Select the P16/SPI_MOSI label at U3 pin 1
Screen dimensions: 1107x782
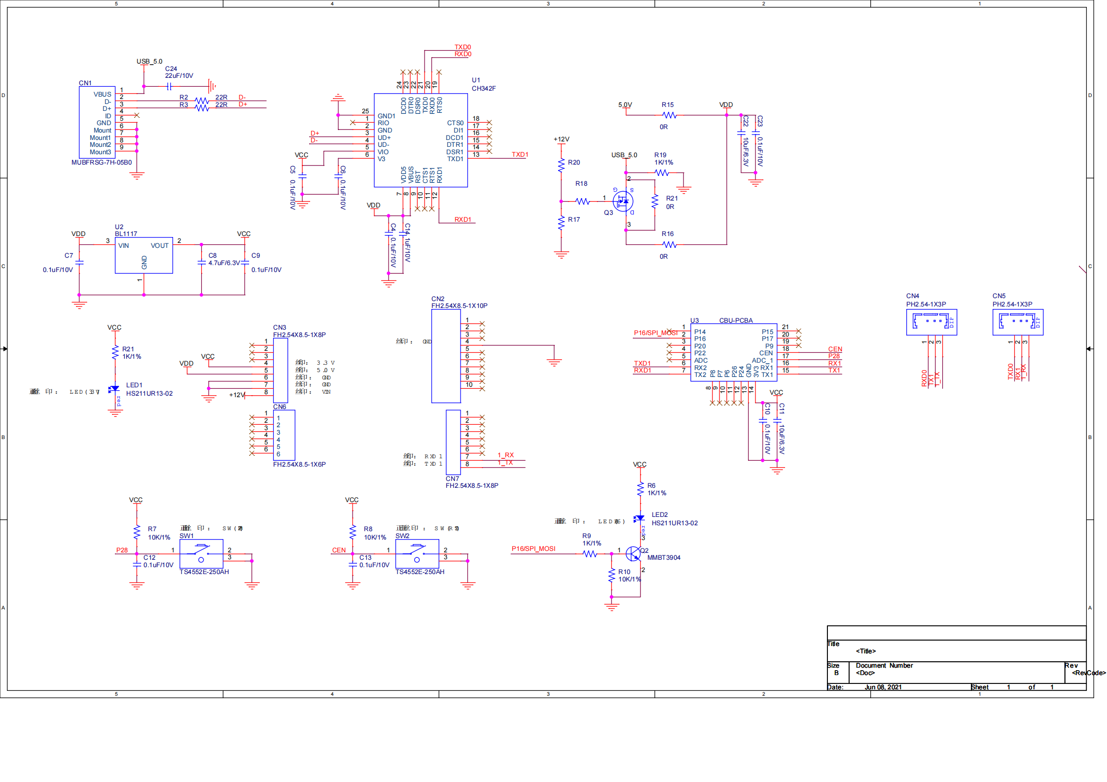point(656,333)
